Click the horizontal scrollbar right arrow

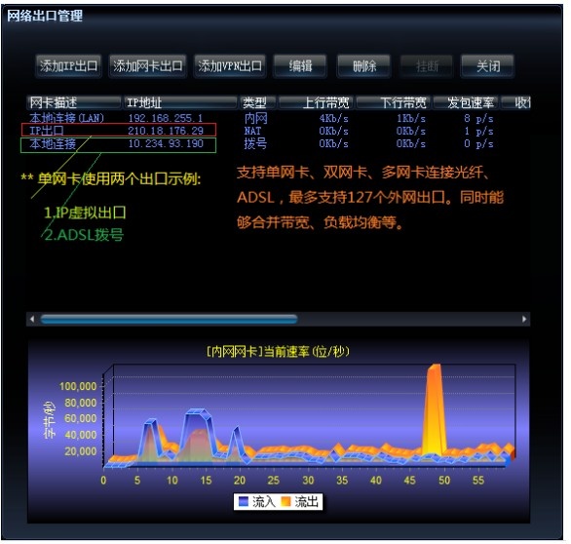click(524, 319)
